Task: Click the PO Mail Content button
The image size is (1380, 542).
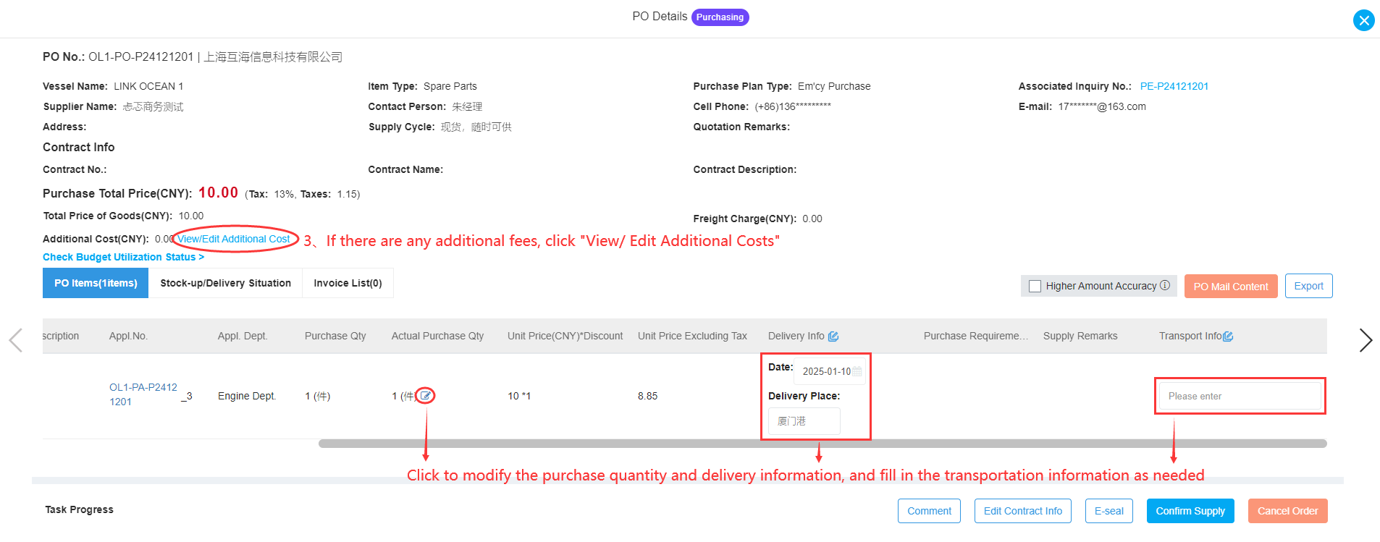Action: (x=1231, y=287)
